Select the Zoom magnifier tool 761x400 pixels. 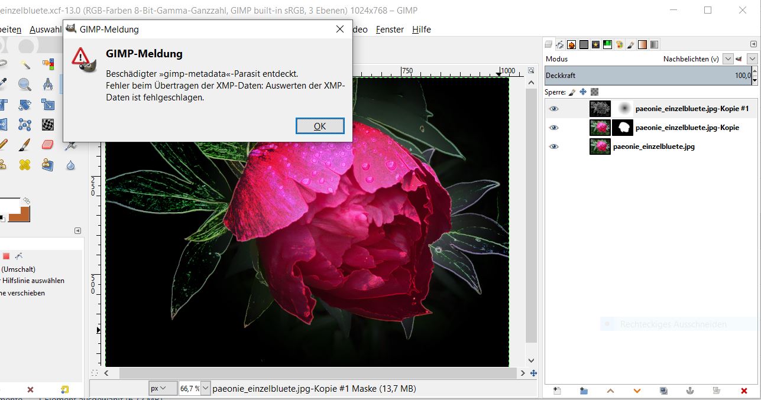[24, 84]
